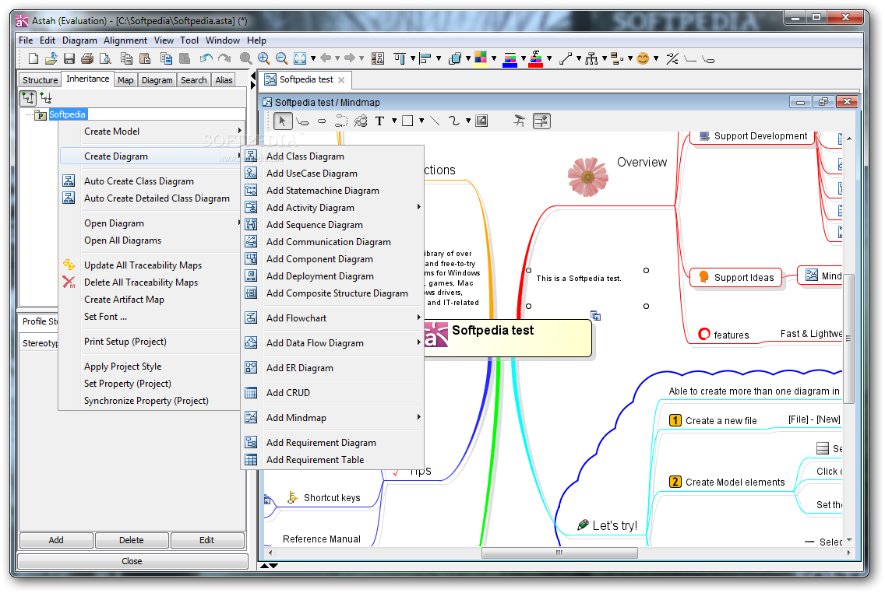Open the fit-in-window dropdown arrow
The width and height of the screenshot is (885, 593).
click(313, 58)
